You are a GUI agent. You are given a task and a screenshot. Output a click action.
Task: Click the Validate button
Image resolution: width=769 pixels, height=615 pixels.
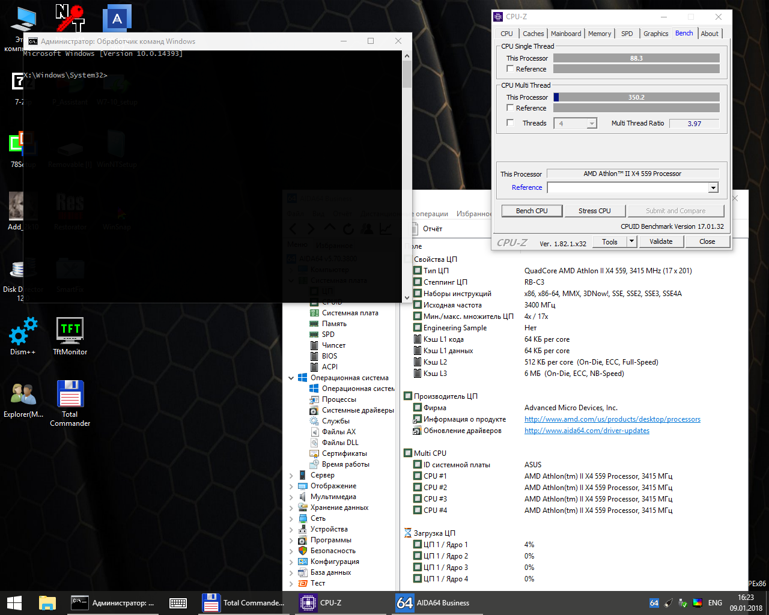click(661, 241)
